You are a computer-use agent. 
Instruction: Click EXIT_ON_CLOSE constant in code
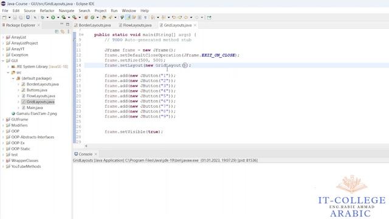(x=218, y=55)
